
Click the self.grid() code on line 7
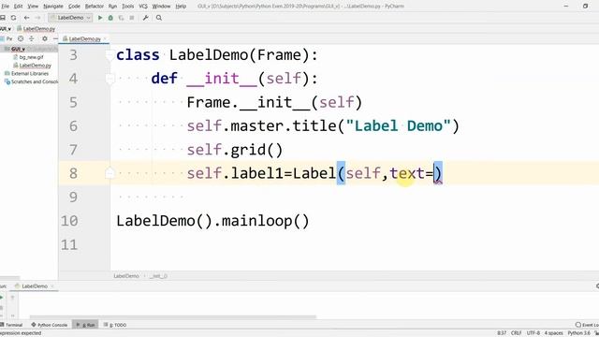click(235, 150)
